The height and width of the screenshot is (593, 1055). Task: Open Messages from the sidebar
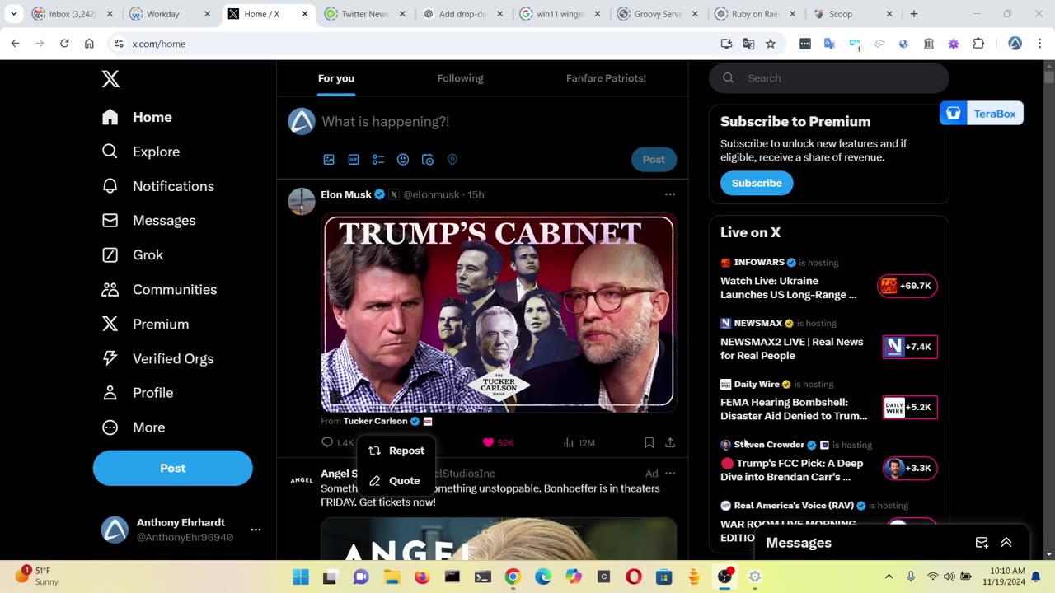(148, 221)
